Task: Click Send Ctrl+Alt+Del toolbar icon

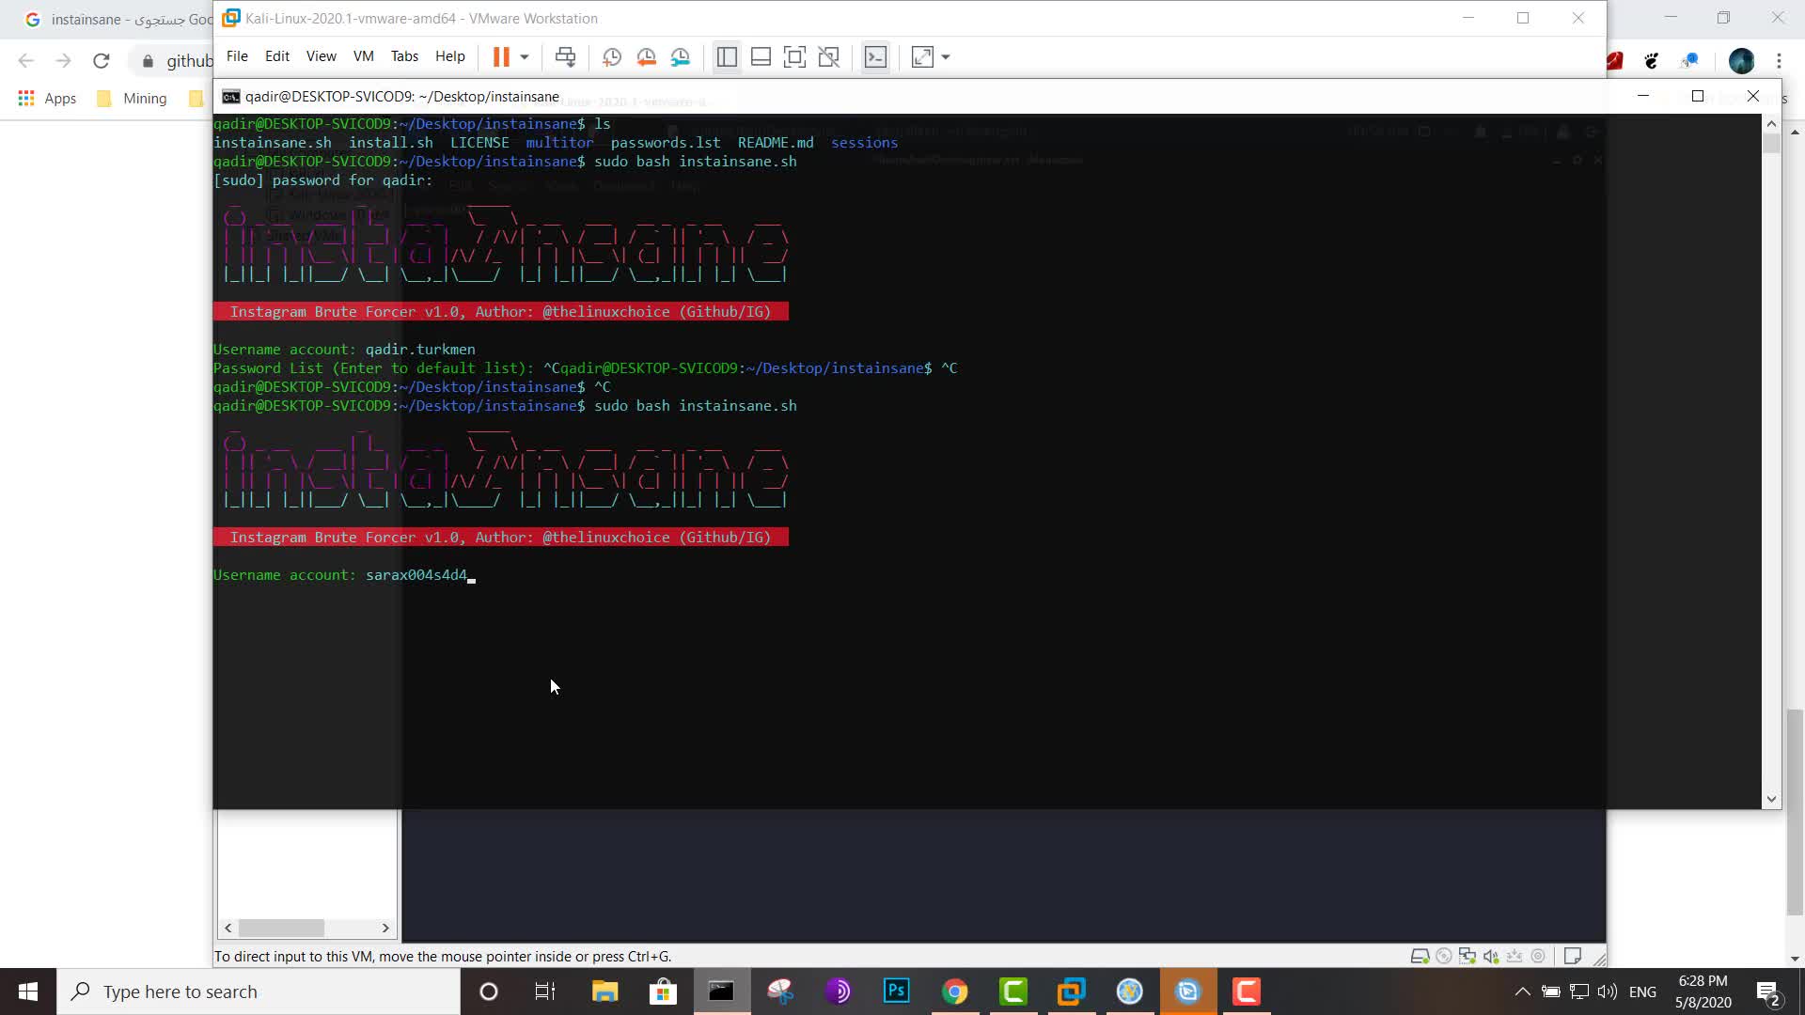Action: pyautogui.click(x=565, y=57)
